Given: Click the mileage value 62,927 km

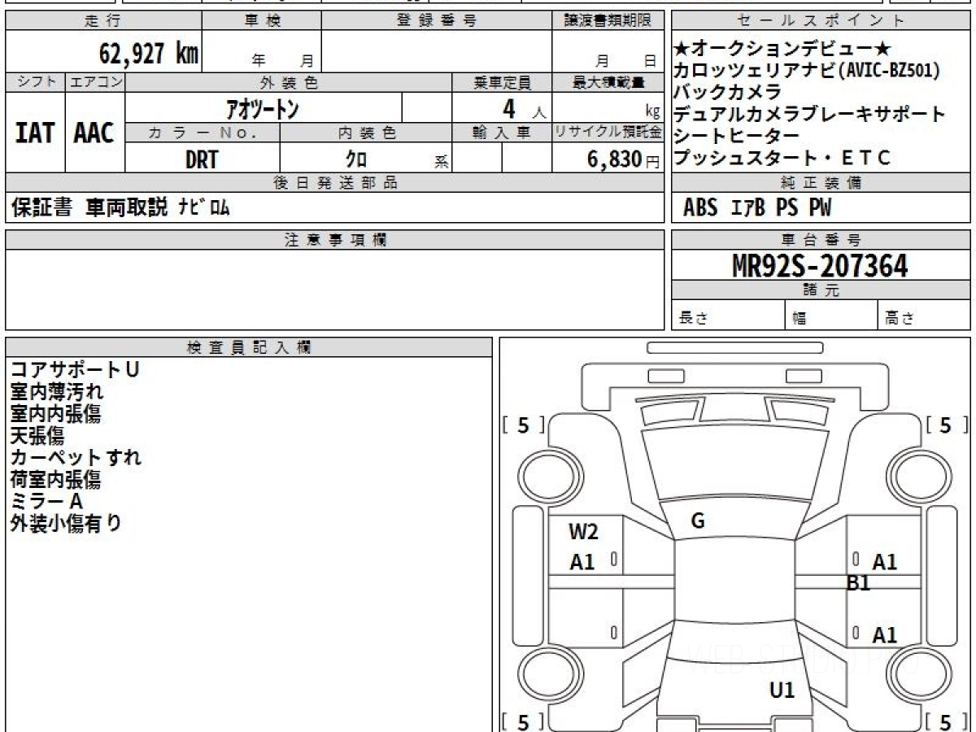Looking at the screenshot, I should pos(149,54).
